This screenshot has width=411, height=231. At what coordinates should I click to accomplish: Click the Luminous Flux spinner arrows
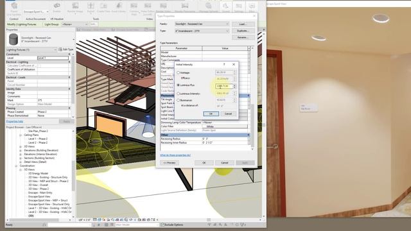[234, 86]
